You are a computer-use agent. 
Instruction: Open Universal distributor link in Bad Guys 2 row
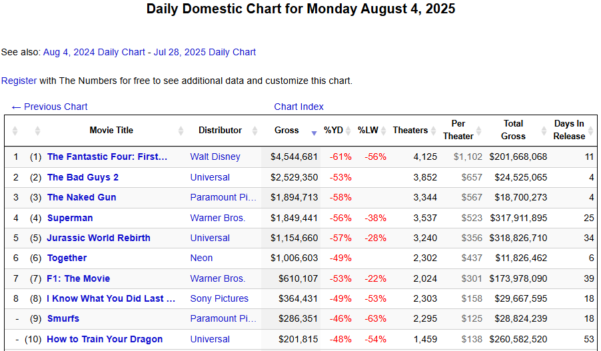pyautogui.click(x=210, y=177)
